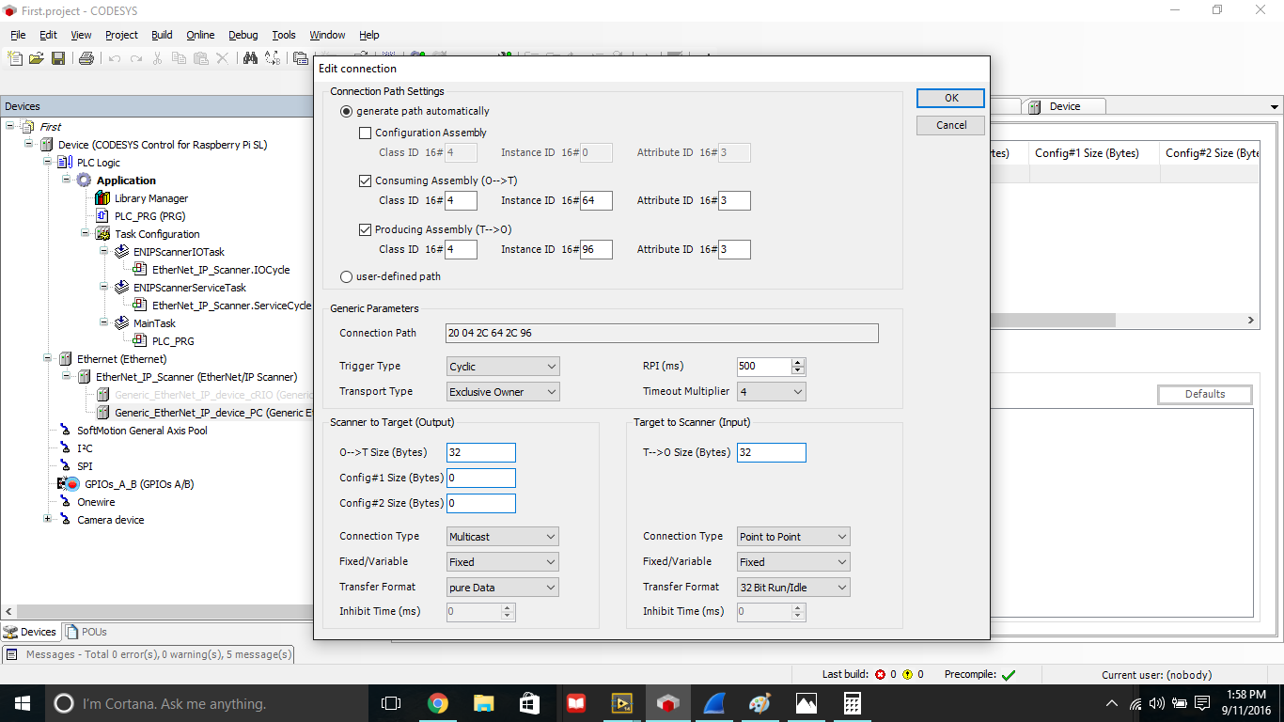This screenshot has width=1284, height=722.
Task: Enable the Configuration Assembly checkbox
Action: [366, 133]
